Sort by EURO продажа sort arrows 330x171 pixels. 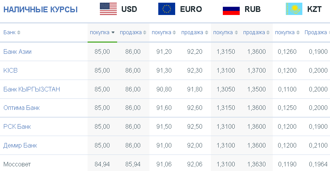(x=206, y=33)
